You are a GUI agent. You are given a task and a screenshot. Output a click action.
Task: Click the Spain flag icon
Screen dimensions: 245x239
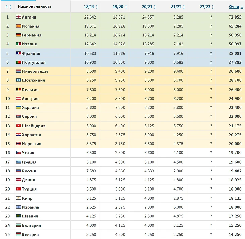(19, 26)
